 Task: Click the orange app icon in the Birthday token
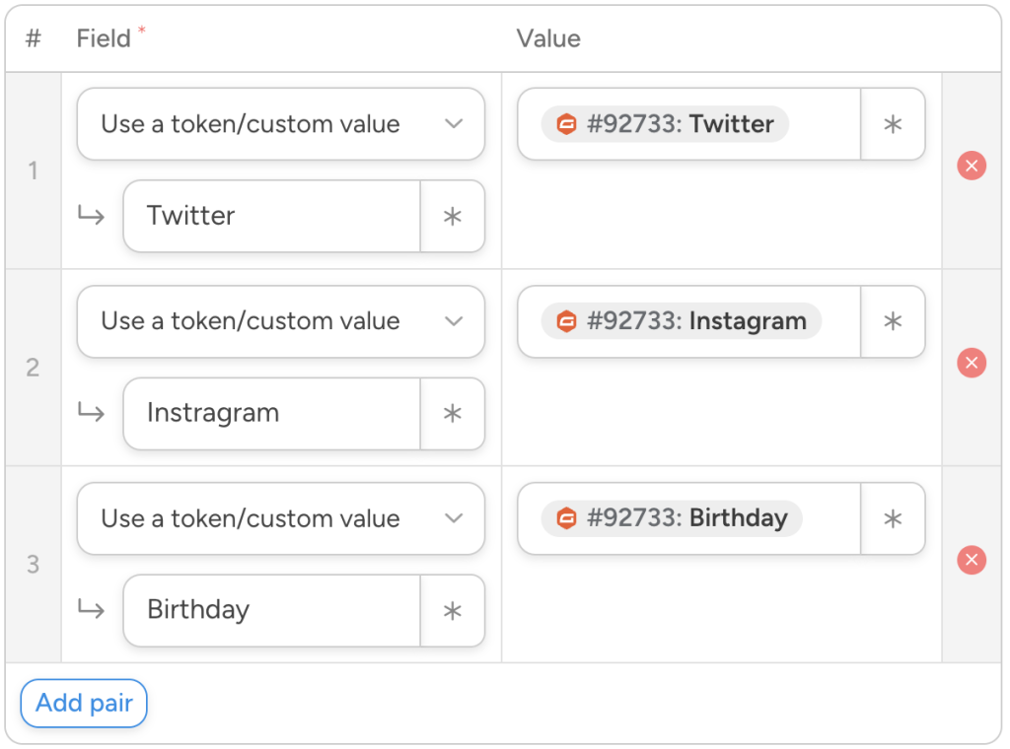point(565,518)
